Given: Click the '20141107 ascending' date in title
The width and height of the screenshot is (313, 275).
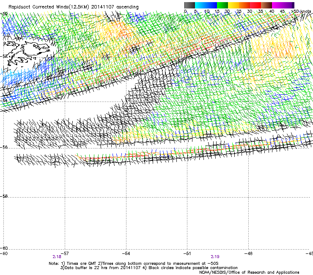Looking at the screenshot, I should (115, 7).
